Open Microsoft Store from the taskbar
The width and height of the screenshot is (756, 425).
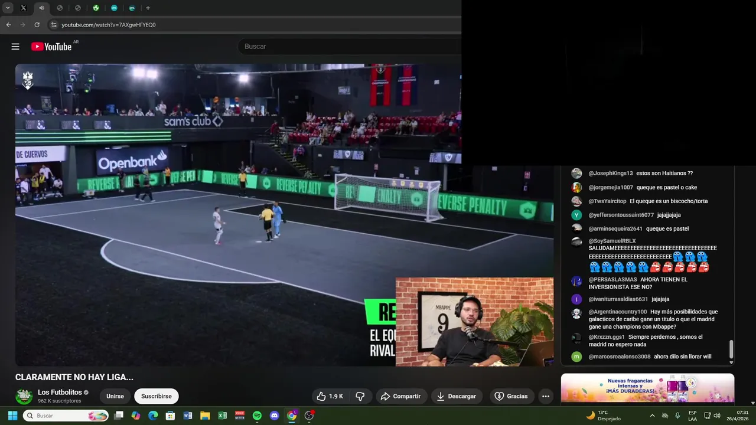tap(170, 416)
